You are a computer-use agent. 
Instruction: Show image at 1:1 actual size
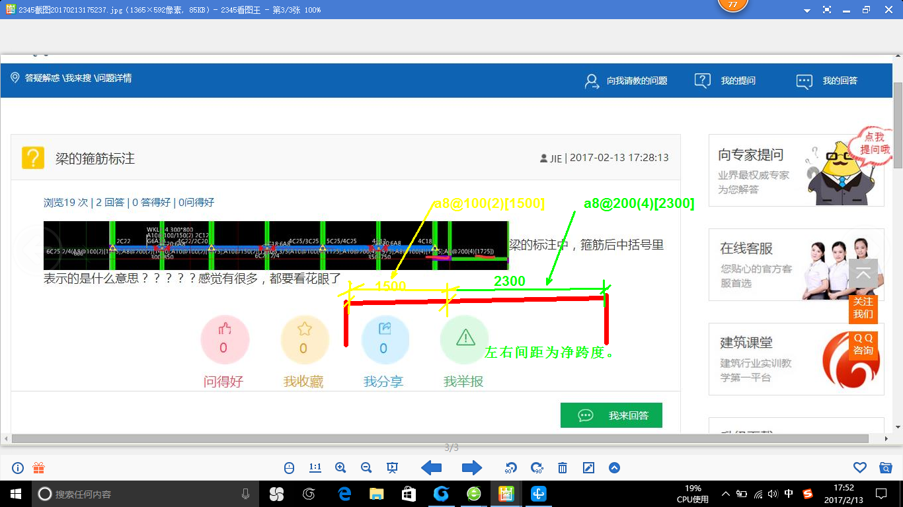315,468
